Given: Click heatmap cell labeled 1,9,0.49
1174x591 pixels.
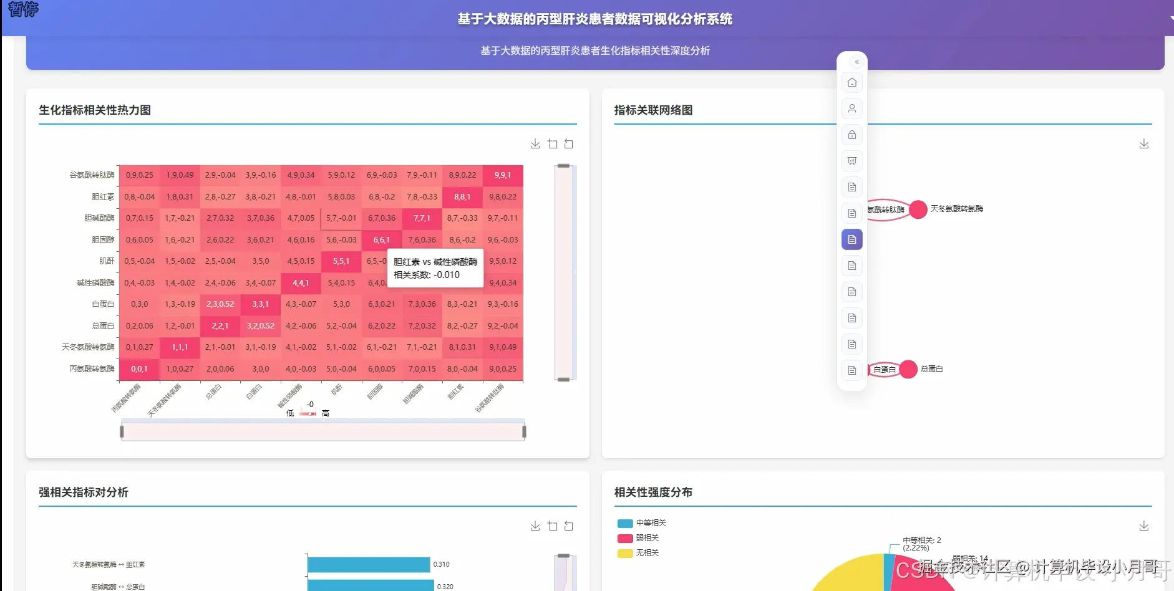Looking at the screenshot, I should [x=180, y=175].
